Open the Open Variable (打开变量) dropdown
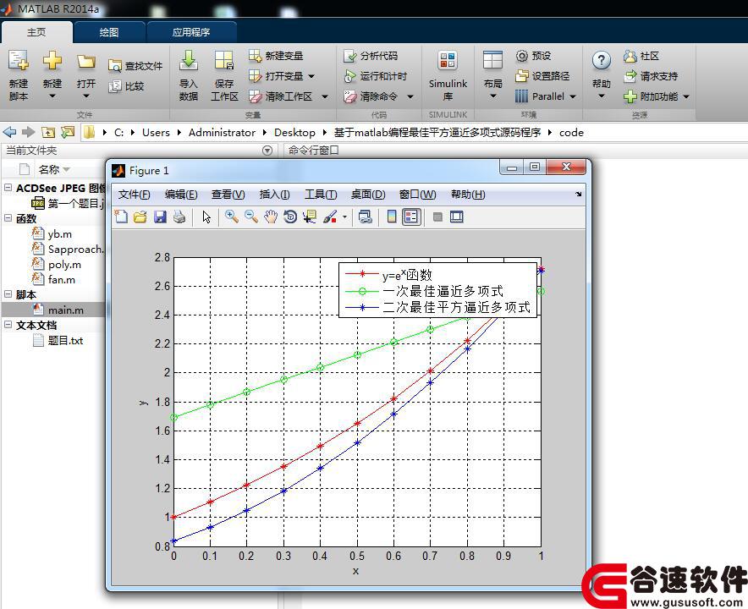The image size is (748, 609). tap(311, 76)
